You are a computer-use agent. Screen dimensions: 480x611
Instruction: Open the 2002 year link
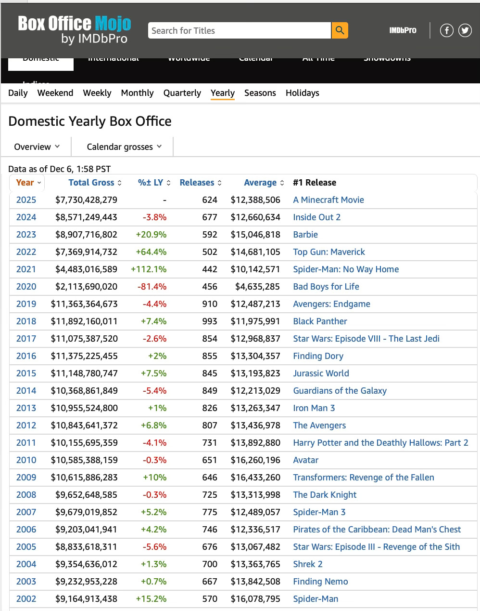26,599
